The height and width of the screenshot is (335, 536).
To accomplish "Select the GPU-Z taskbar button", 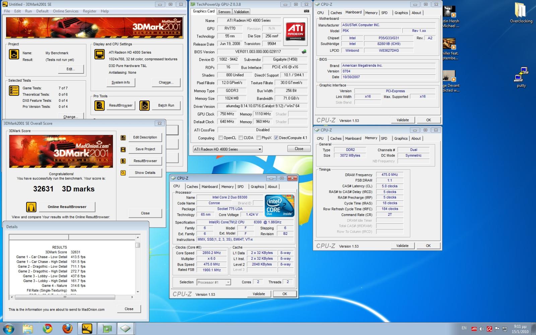I will pyautogui.click(x=107, y=329).
